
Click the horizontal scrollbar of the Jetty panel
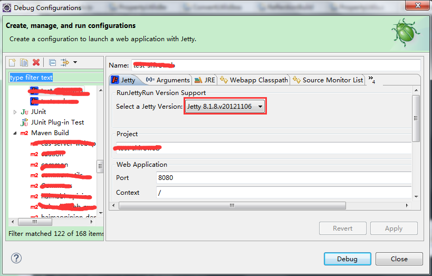(232, 205)
